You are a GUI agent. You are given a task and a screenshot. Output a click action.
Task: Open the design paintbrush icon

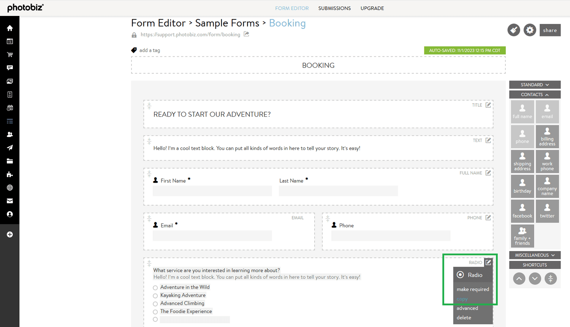click(513, 30)
